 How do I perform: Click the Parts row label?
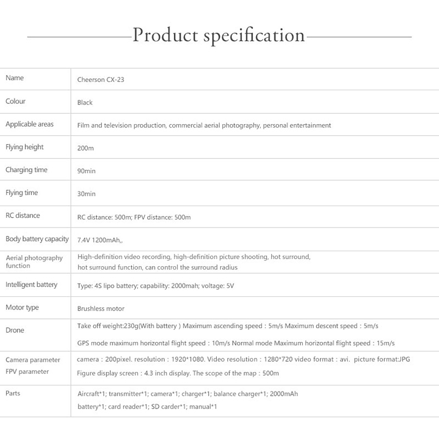coord(13,394)
